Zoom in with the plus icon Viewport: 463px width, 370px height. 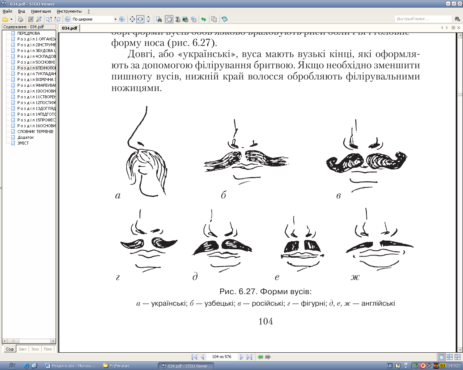[122, 19]
